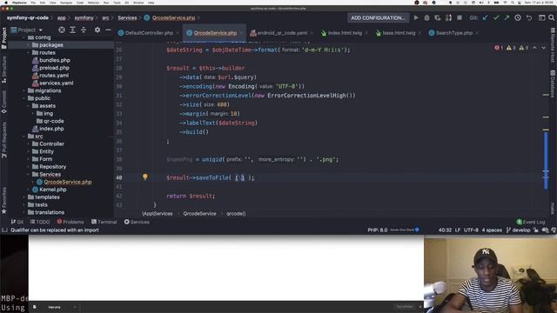Jump to previous highlighted error arrow
Viewport: 557px width, 313px height.
pyautogui.click(x=534, y=48)
